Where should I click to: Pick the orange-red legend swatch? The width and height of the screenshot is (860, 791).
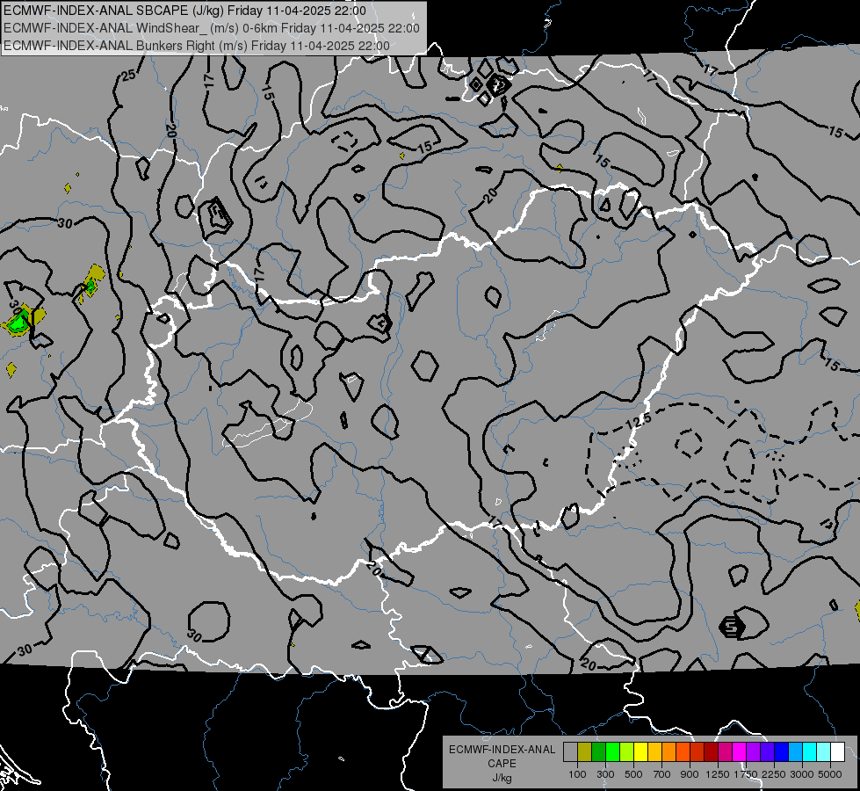683,751
